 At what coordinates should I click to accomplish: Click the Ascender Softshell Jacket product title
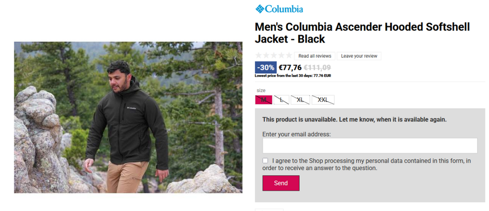click(362, 33)
